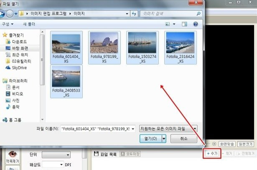
Task: Expand the file name combo dropdown
Action: point(133,129)
